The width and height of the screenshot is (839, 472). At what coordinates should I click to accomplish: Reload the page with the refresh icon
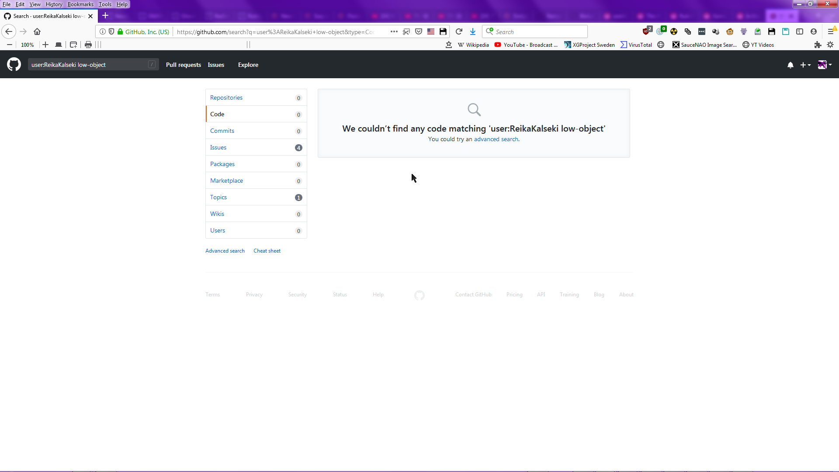[459, 31]
